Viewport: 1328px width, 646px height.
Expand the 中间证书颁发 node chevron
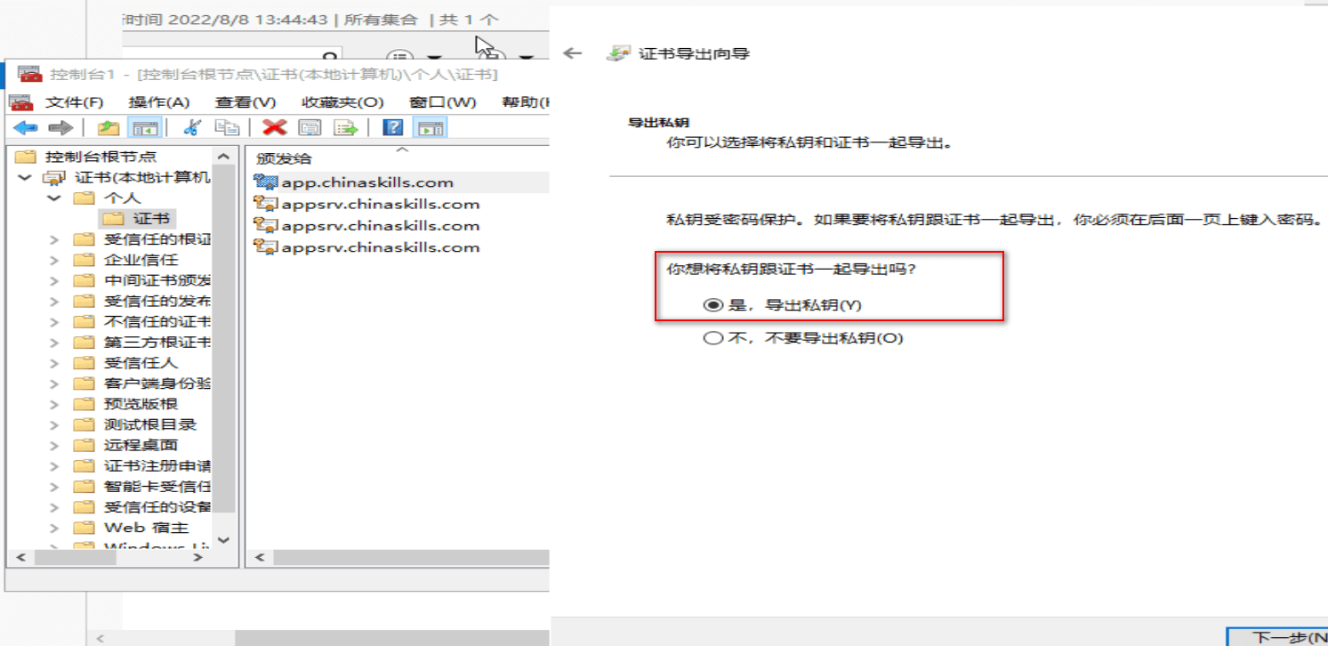tap(54, 280)
